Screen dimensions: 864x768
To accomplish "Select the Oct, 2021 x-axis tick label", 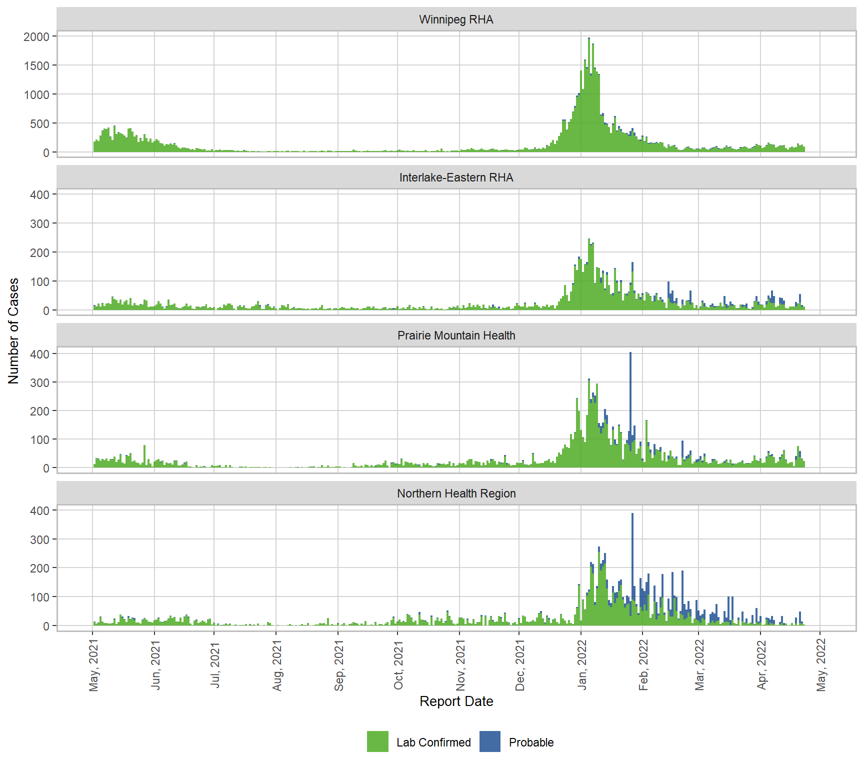I will [398, 665].
